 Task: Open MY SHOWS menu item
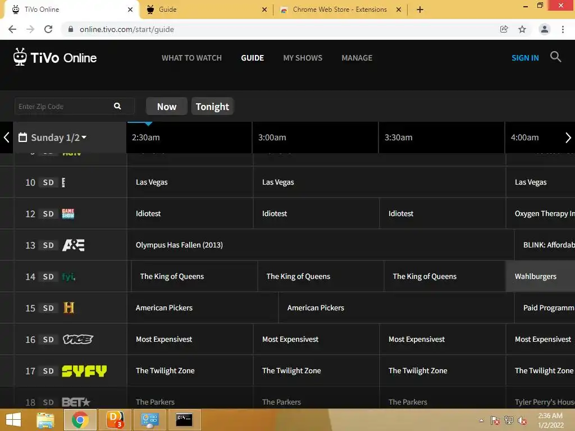(303, 58)
